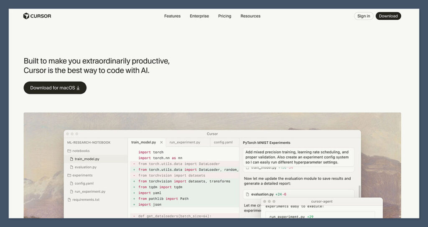This screenshot has height=227, width=428.
Task: Click the notebooks folder icon in sidebar
Action: tap(69, 151)
